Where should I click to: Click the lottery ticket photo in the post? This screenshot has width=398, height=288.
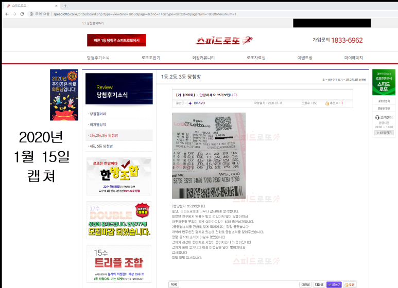(x=209, y=156)
